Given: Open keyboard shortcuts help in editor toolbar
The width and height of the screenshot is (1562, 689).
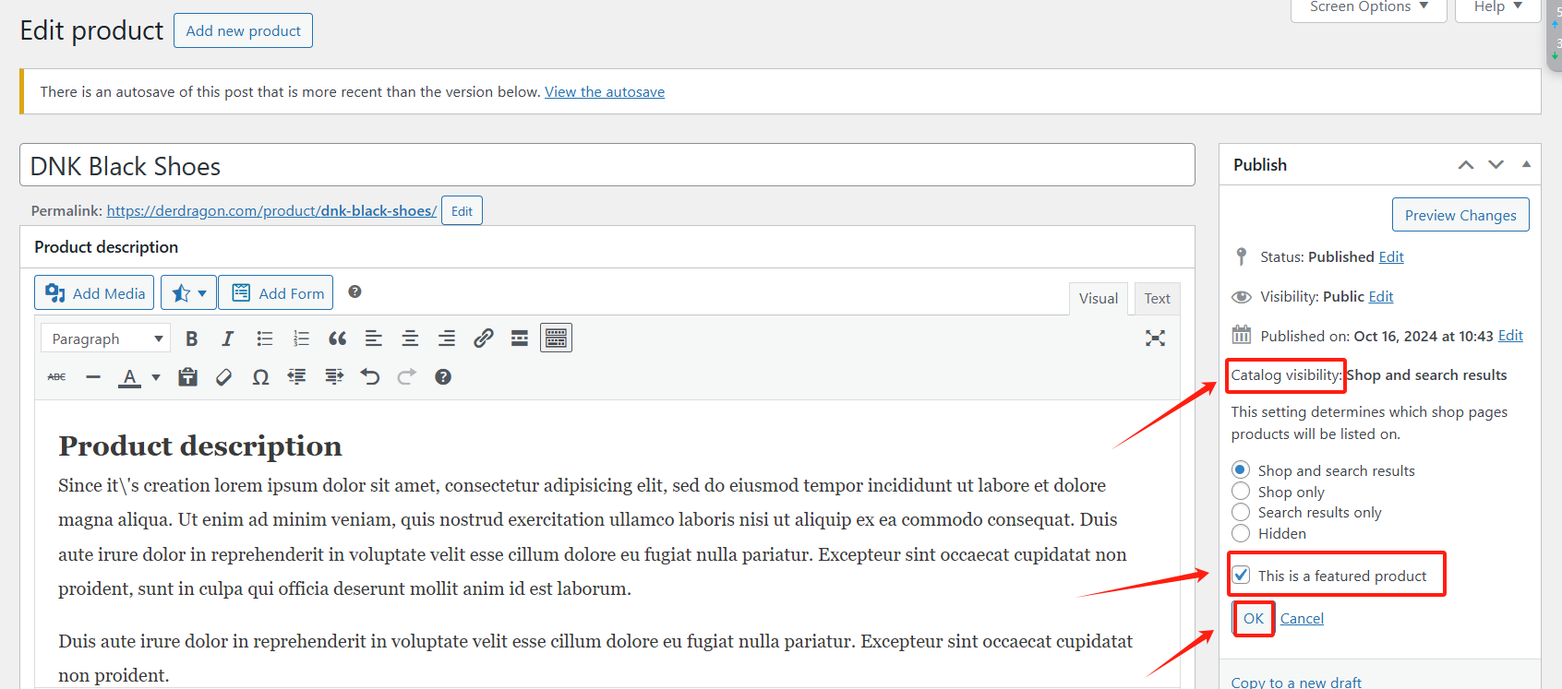Looking at the screenshot, I should pos(443,377).
